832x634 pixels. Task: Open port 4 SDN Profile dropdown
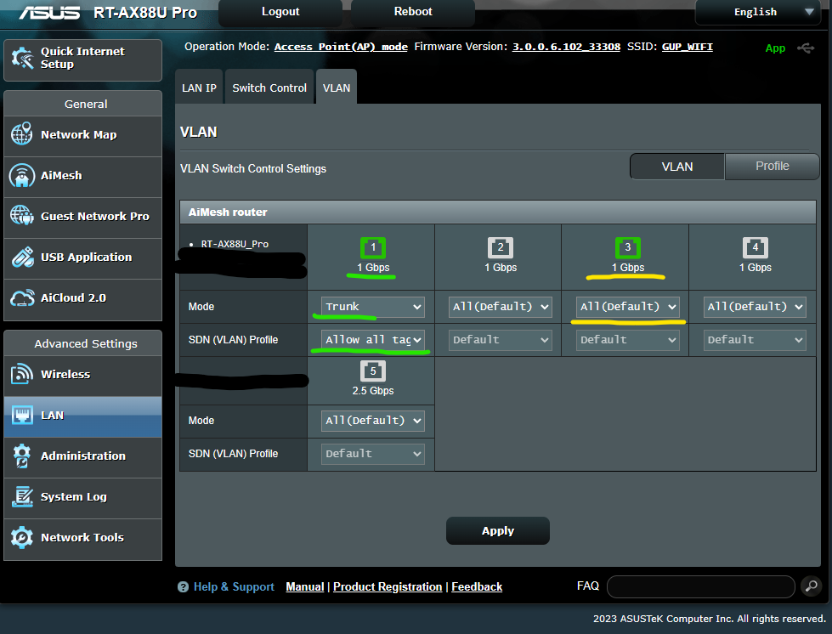(755, 340)
